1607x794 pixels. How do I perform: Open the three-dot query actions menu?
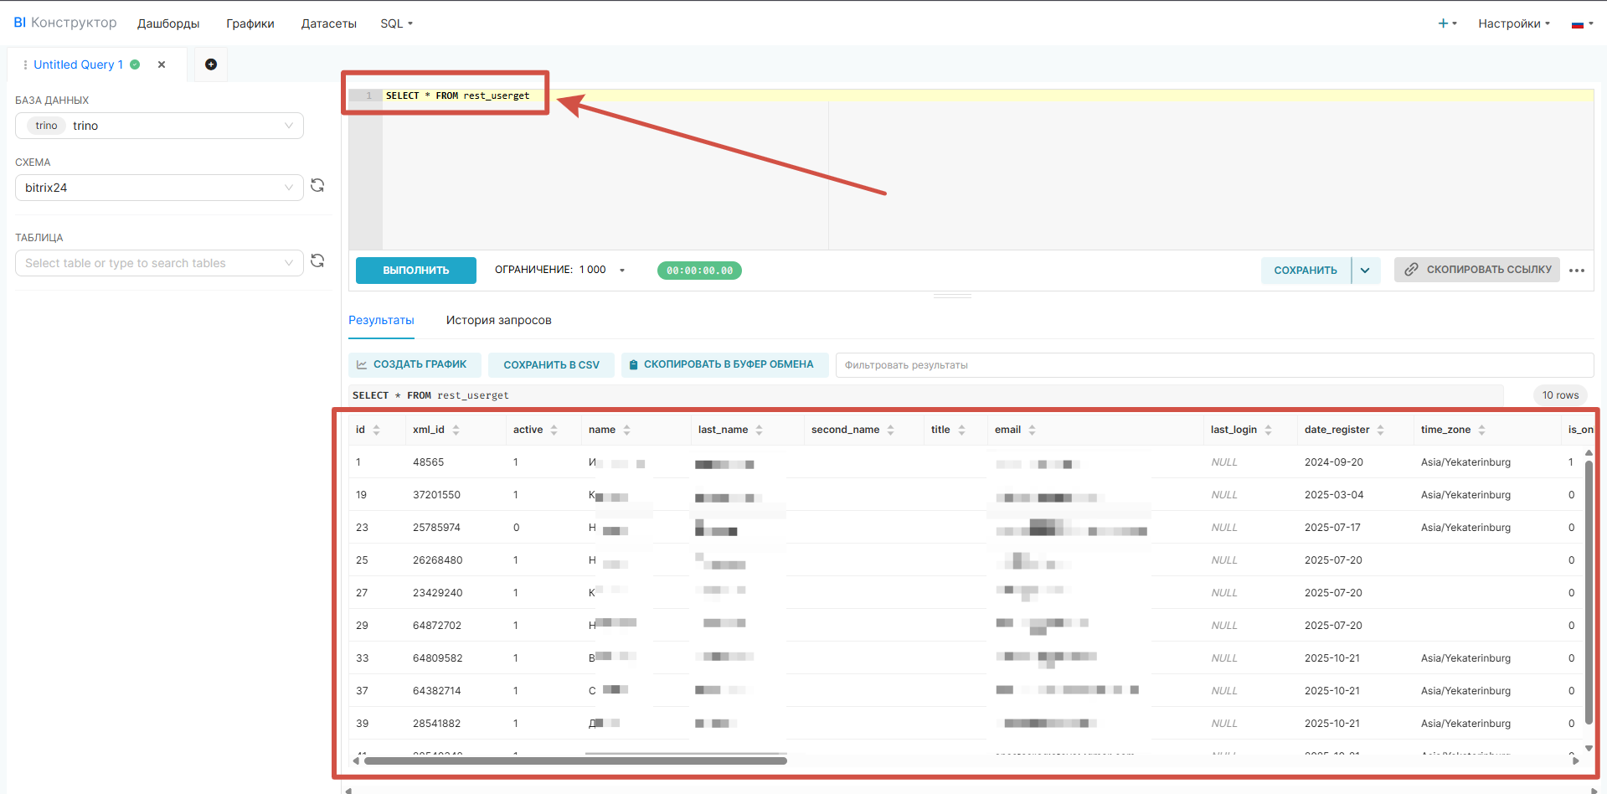click(1577, 271)
